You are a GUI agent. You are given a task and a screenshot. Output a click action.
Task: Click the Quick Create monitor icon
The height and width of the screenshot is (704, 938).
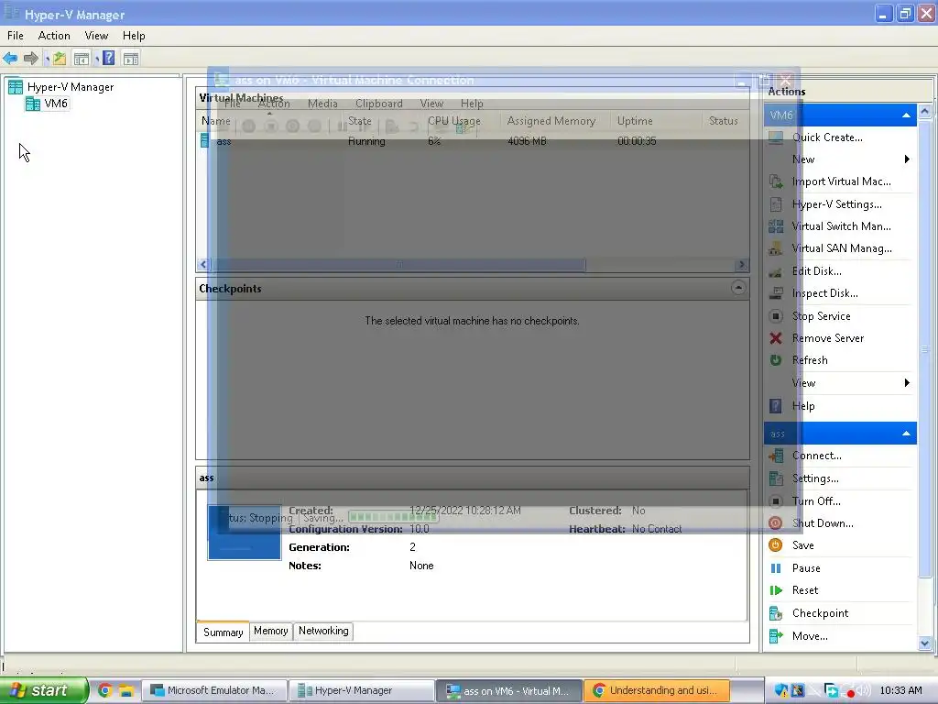(x=776, y=137)
